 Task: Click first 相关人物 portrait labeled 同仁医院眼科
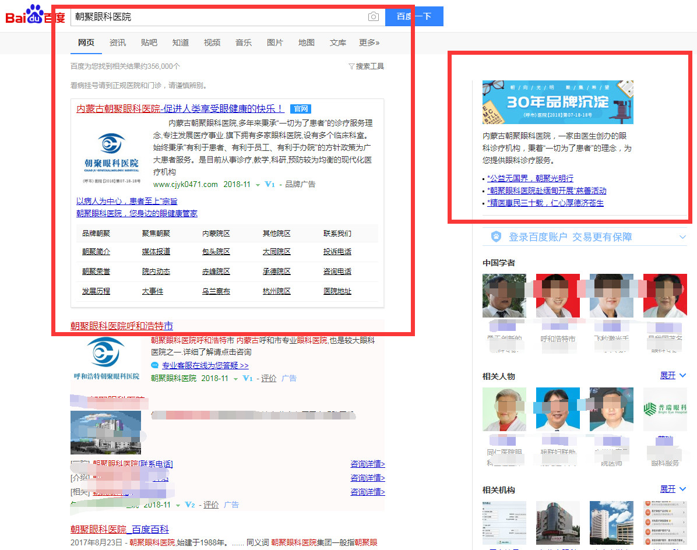(504, 409)
